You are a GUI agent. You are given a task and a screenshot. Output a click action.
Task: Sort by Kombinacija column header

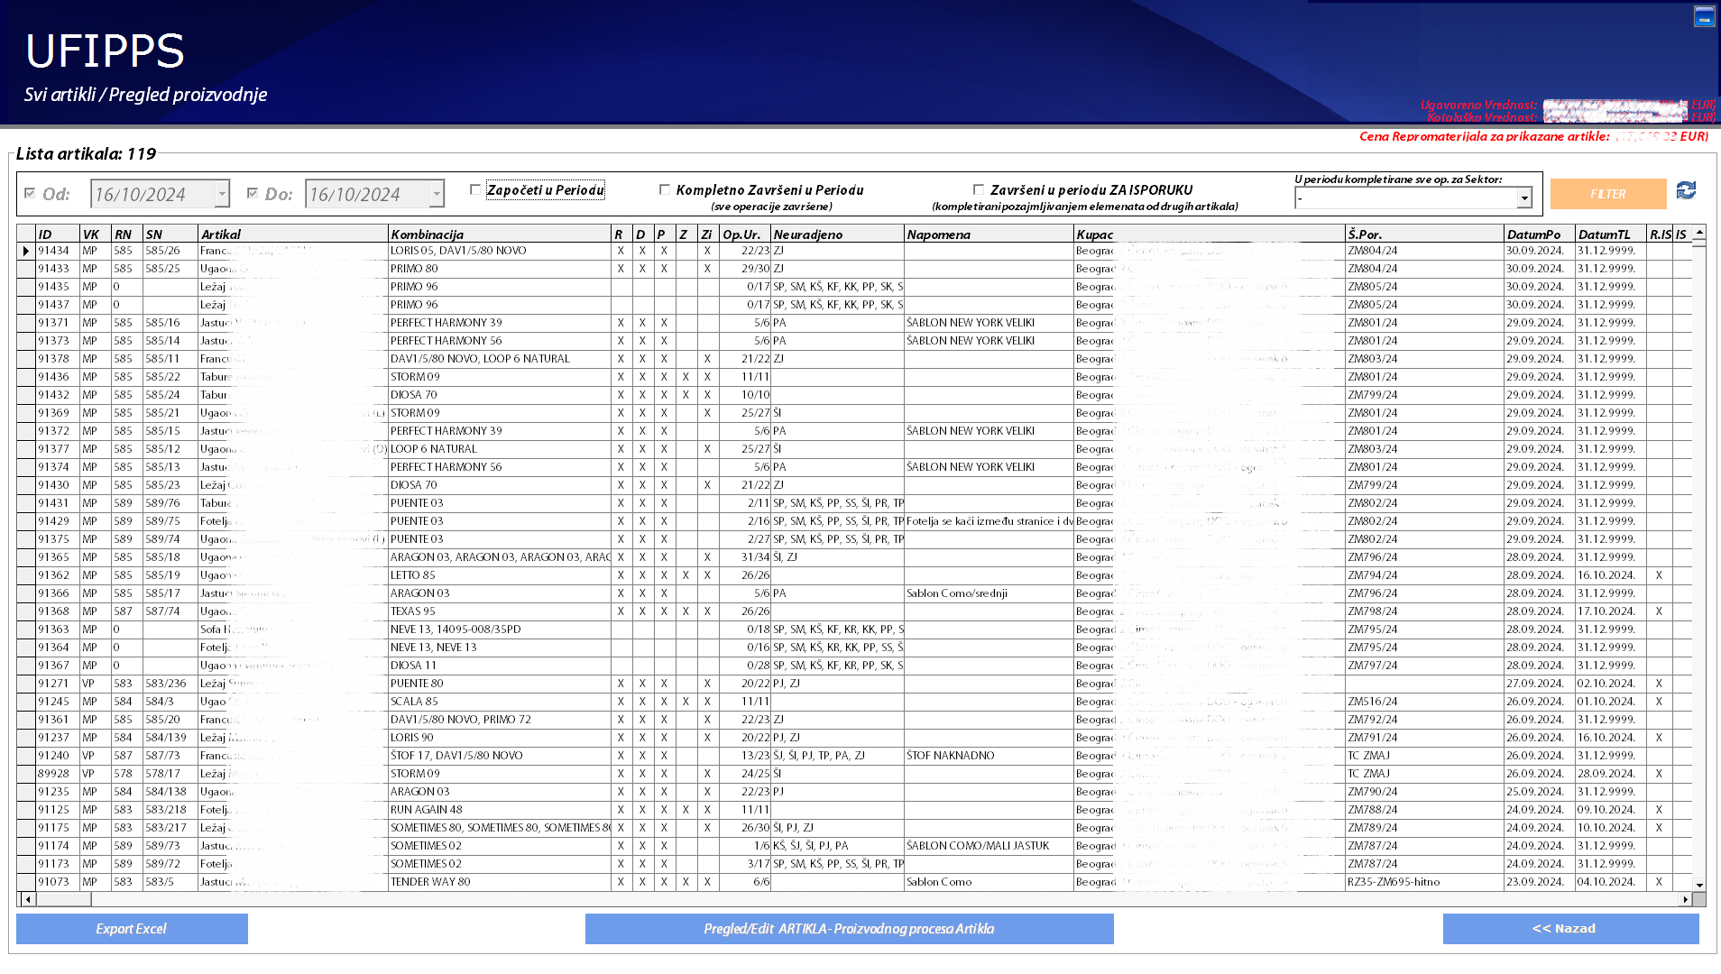click(500, 234)
